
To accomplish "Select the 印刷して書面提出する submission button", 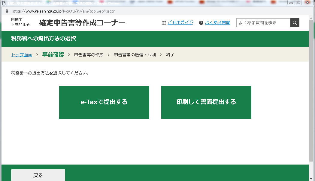I will coord(206,102).
